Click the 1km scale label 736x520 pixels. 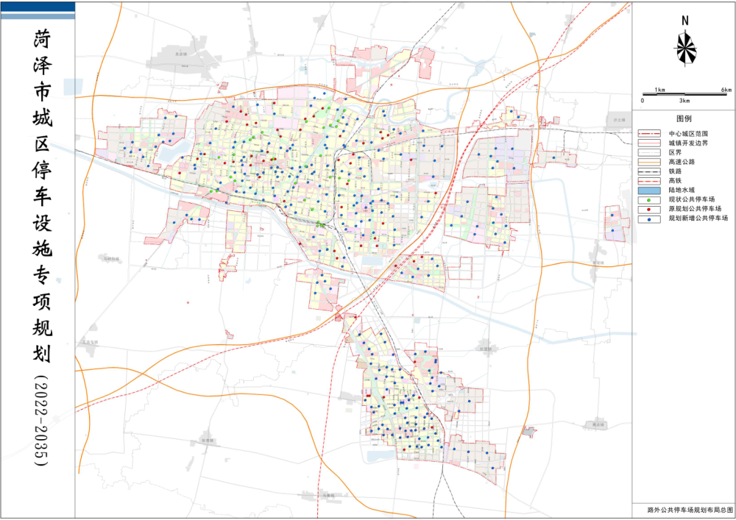[x=660, y=90]
